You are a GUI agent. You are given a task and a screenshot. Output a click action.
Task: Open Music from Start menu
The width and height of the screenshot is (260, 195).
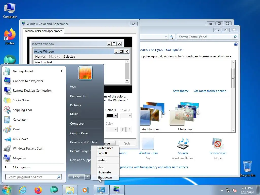[x=74, y=114]
